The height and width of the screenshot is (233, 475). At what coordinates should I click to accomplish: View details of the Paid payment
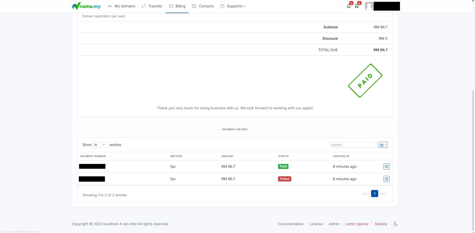386,166
